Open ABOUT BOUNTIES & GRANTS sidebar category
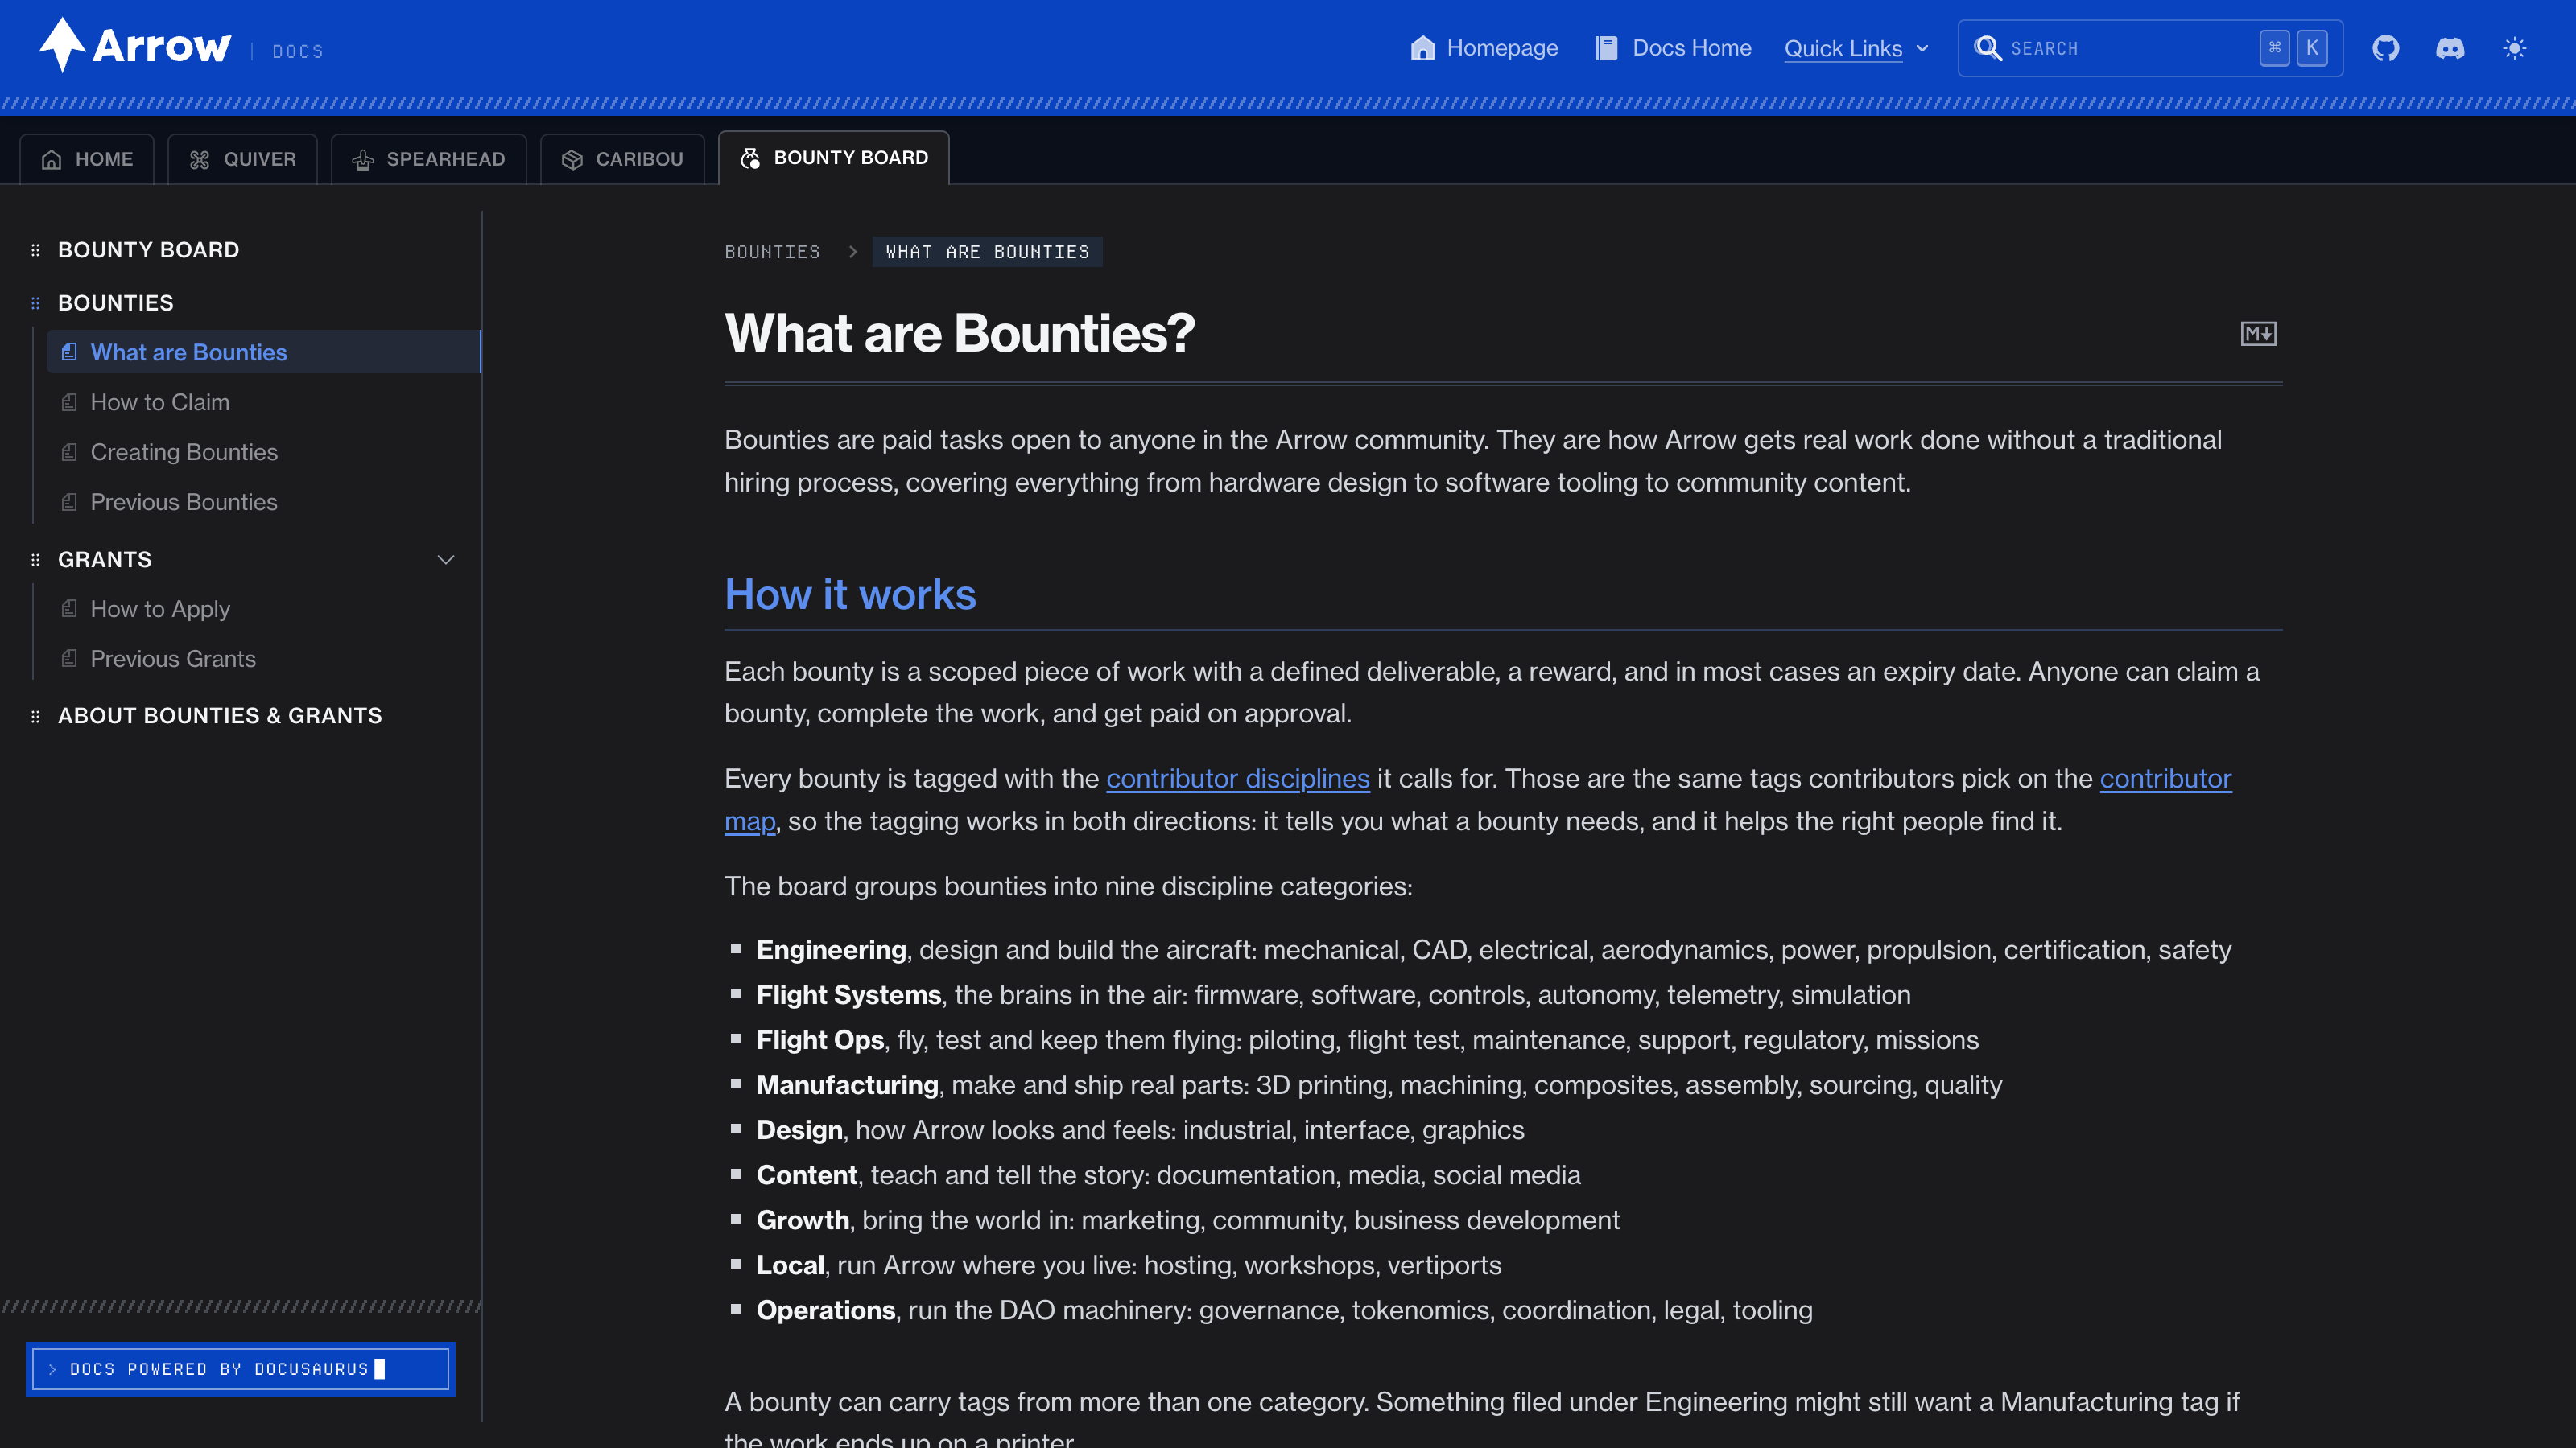 click(220, 715)
